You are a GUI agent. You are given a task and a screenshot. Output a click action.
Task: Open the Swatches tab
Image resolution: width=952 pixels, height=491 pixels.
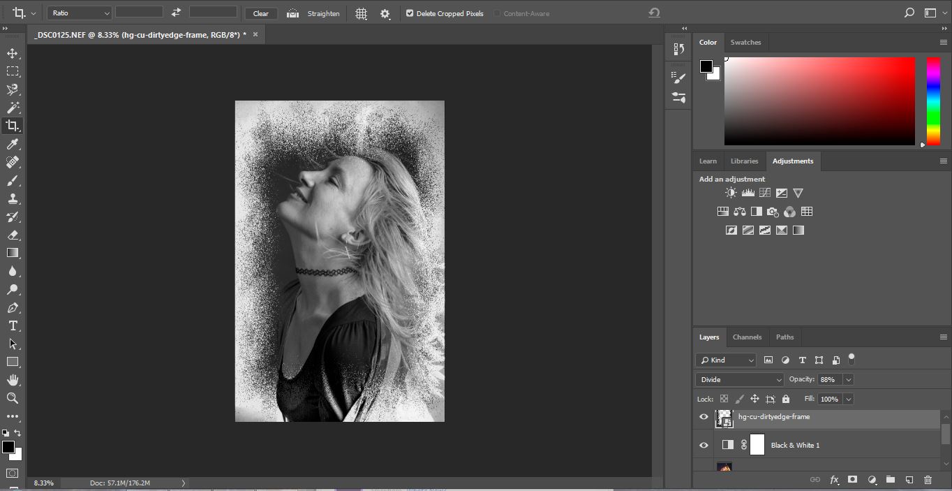745,42
